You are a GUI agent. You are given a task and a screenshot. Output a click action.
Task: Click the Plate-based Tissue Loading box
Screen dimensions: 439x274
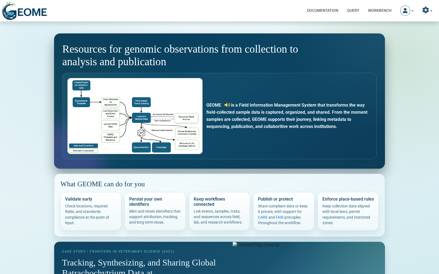pos(141,102)
